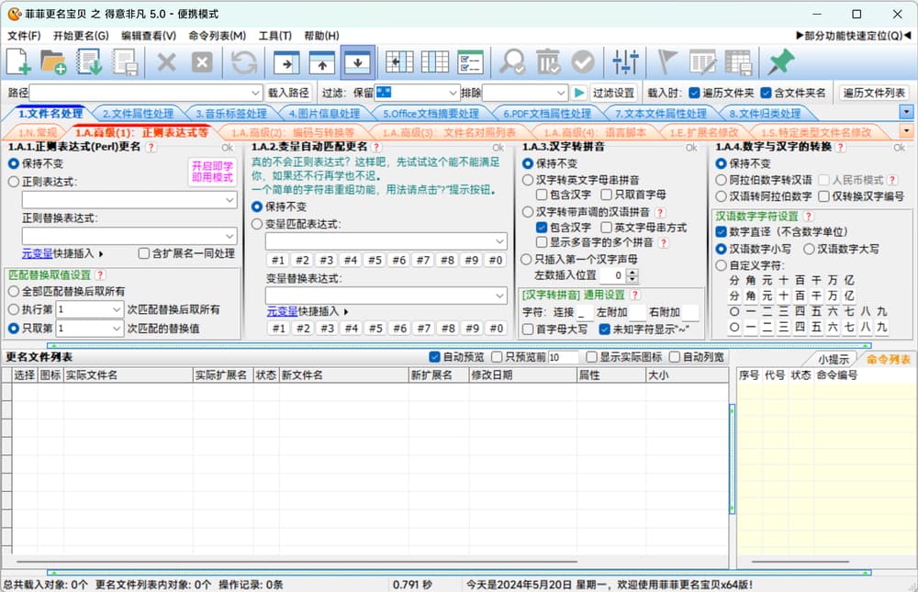Click the green pushpin icon
The image size is (918, 592).
click(x=781, y=62)
